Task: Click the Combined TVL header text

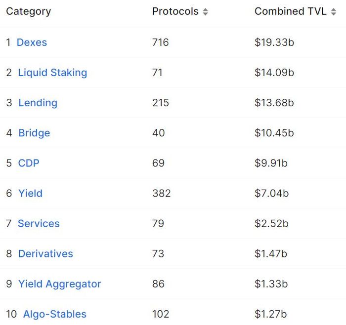Action: [x=291, y=11]
